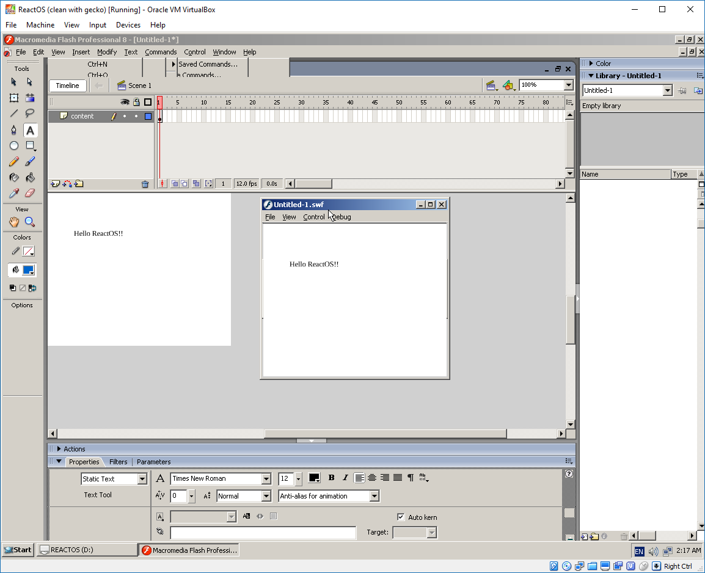Click the Delete Layer trash icon
705x573 pixels.
[x=145, y=184]
